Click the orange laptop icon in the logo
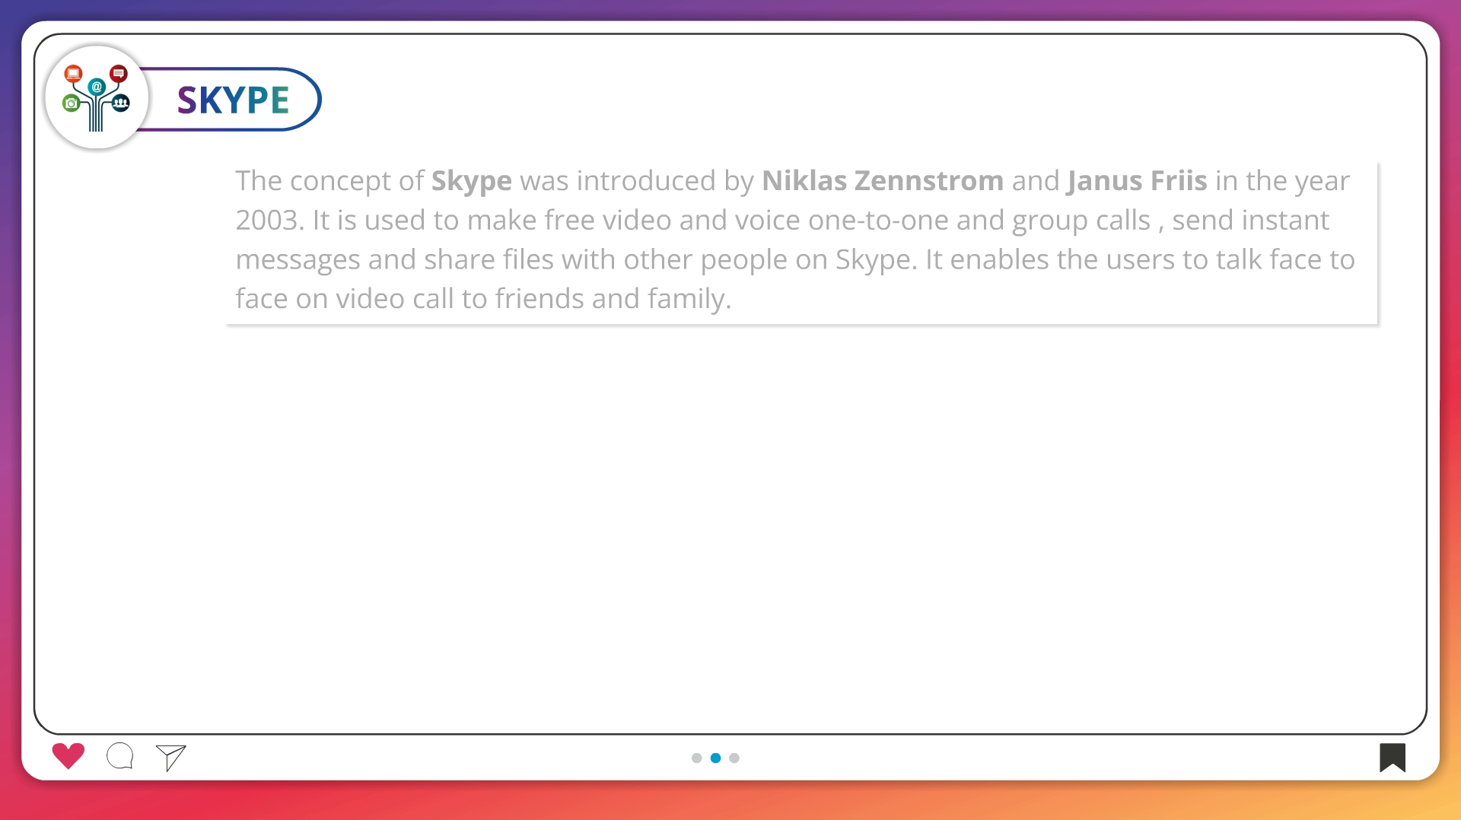Screen dimensions: 1461x820 [x=73, y=74]
